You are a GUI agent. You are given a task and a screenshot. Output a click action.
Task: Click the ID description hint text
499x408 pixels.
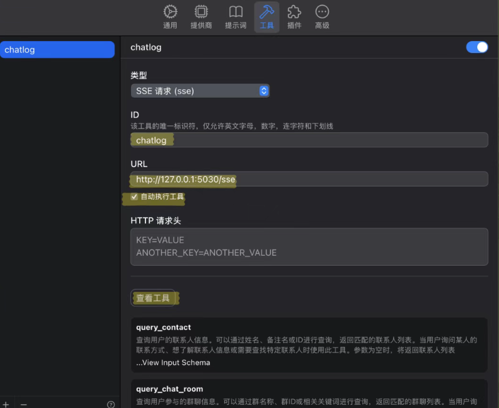pos(232,126)
